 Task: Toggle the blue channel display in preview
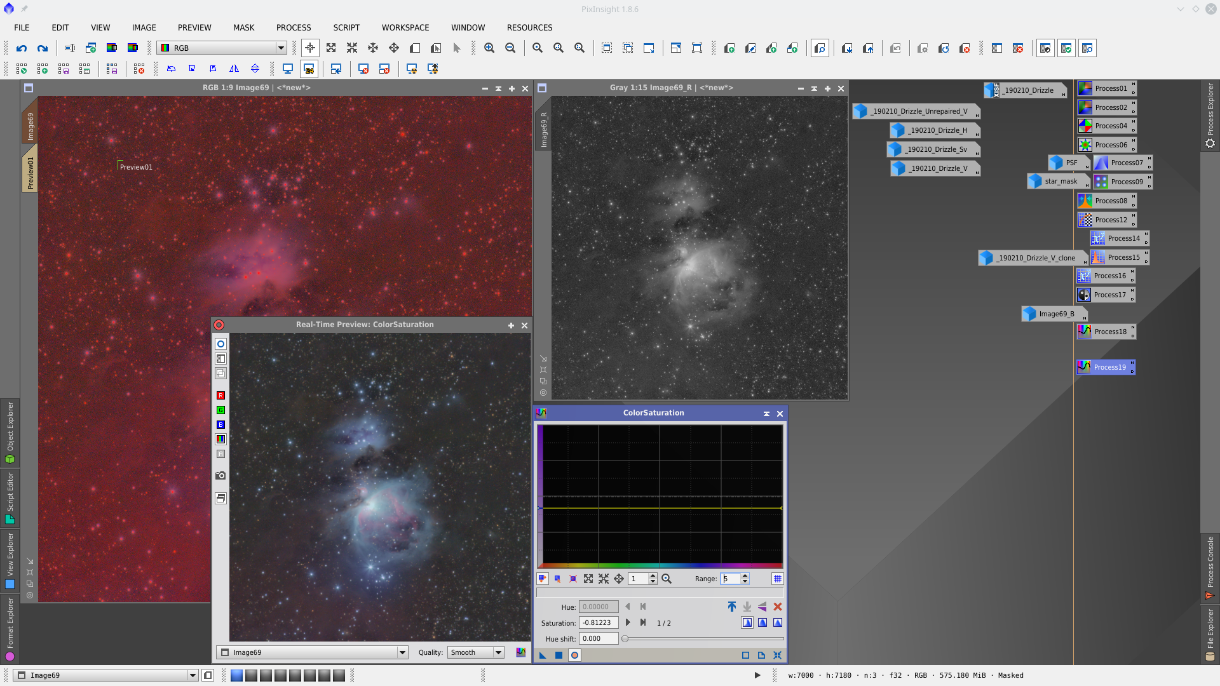pos(220,424)
